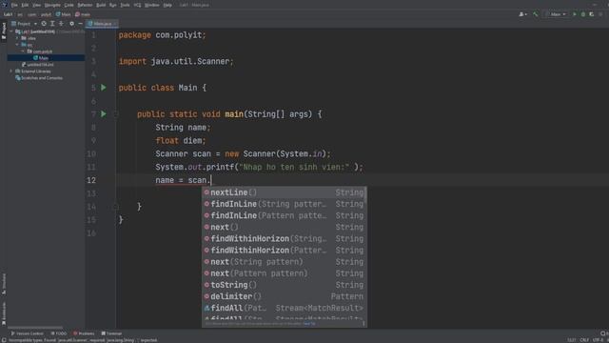
Task: Open the Build menu
Action: [101, 5]
